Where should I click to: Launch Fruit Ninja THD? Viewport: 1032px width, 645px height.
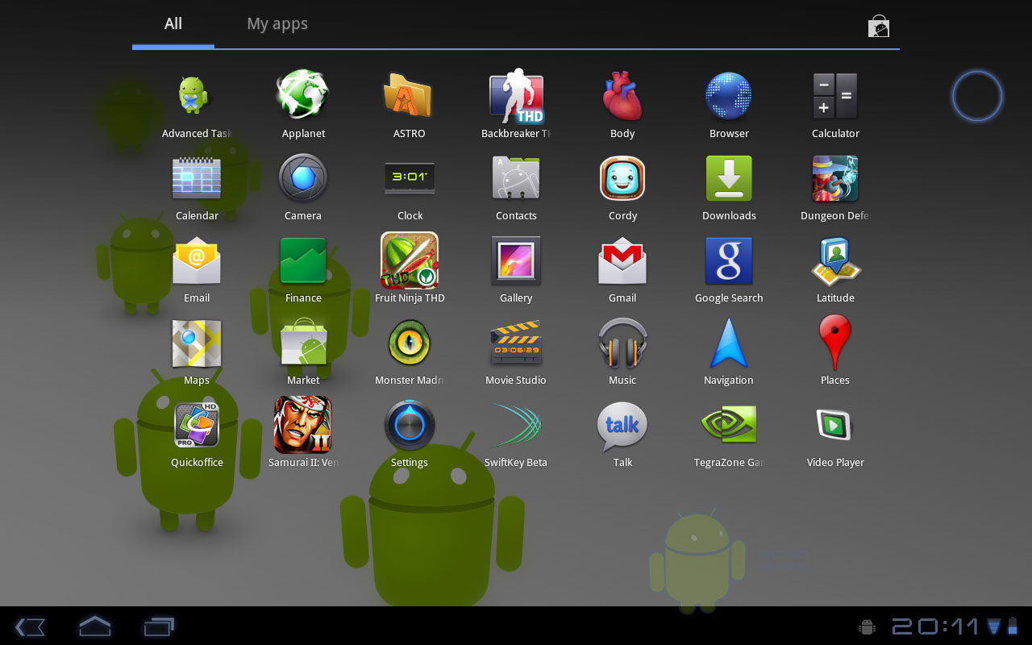410,261
